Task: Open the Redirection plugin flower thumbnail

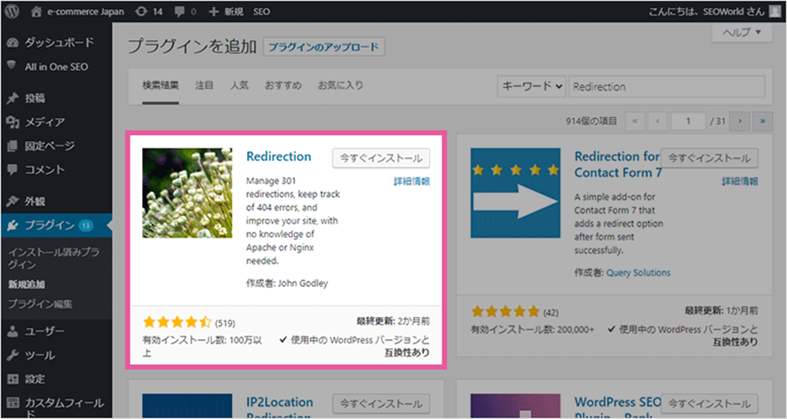Action: coord(187,193)
